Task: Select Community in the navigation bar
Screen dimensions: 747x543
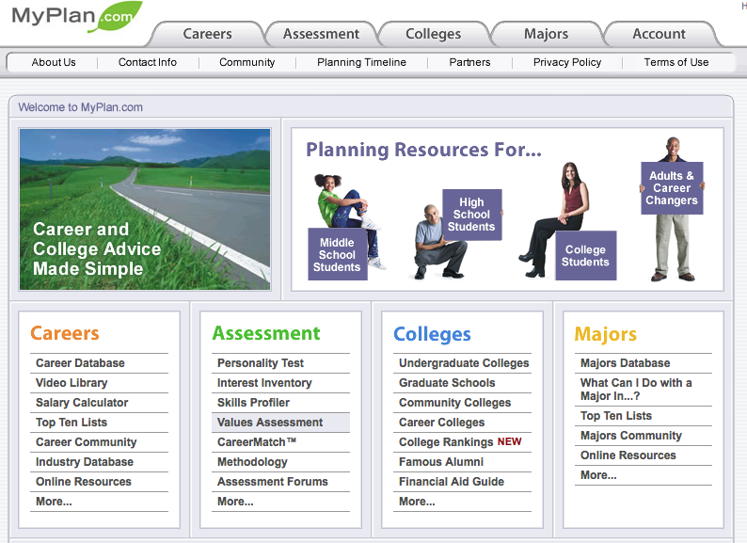Action: 246,62
